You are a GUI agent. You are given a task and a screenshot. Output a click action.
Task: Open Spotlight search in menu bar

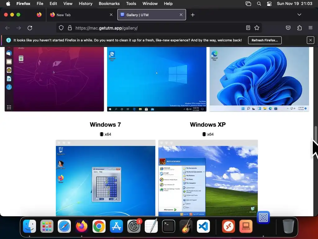259,3
